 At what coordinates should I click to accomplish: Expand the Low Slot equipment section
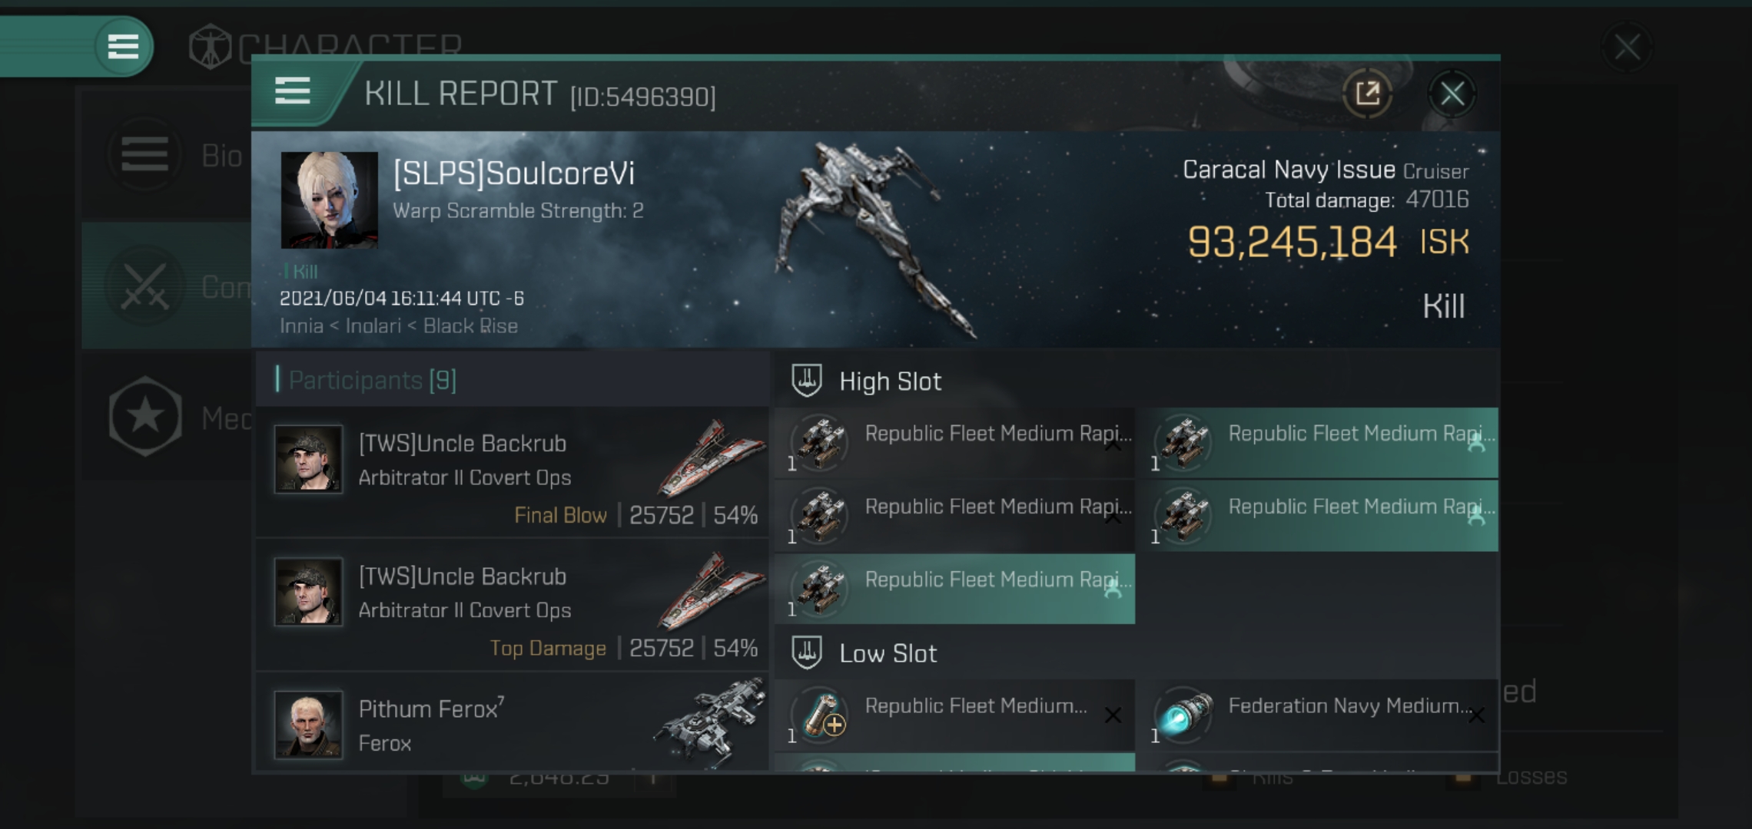coord(888,652)
